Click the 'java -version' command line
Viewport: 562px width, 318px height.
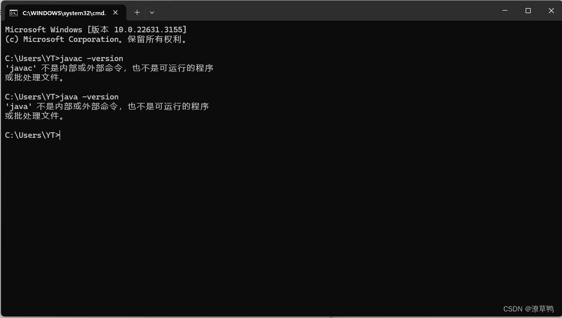[x=62, y=97]
